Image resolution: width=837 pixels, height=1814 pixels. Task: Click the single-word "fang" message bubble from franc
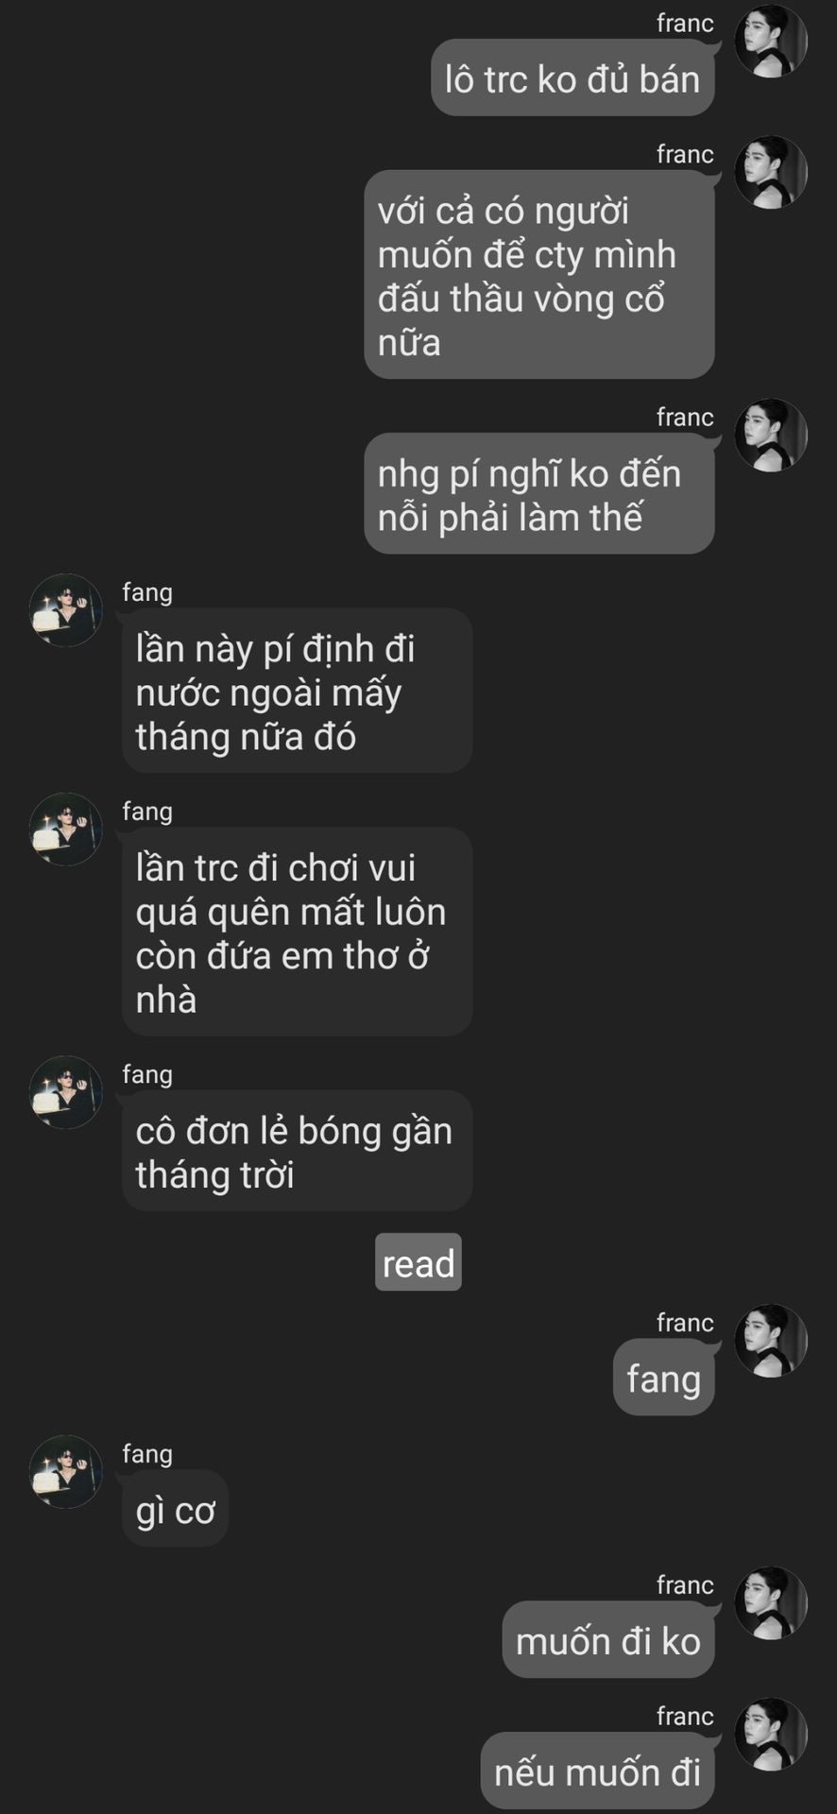point(664,1378)
